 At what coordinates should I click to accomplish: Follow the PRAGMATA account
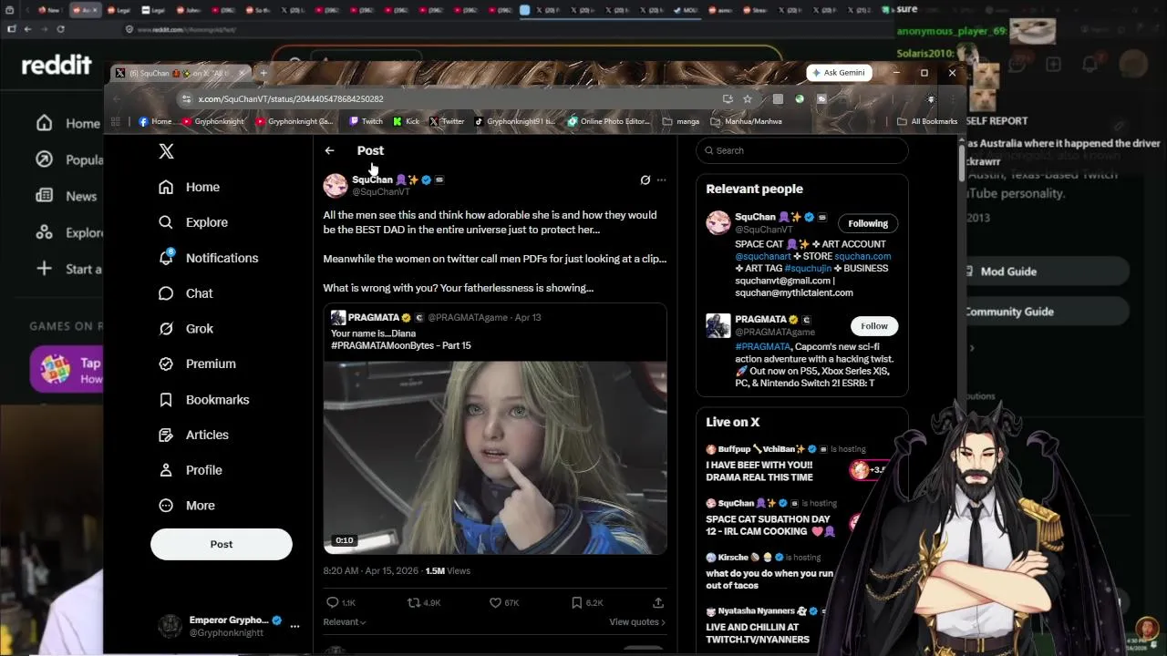click(874, 325)
